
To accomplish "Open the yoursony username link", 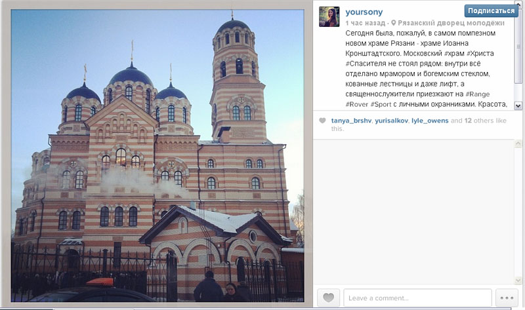I will (x=364, y=12).
